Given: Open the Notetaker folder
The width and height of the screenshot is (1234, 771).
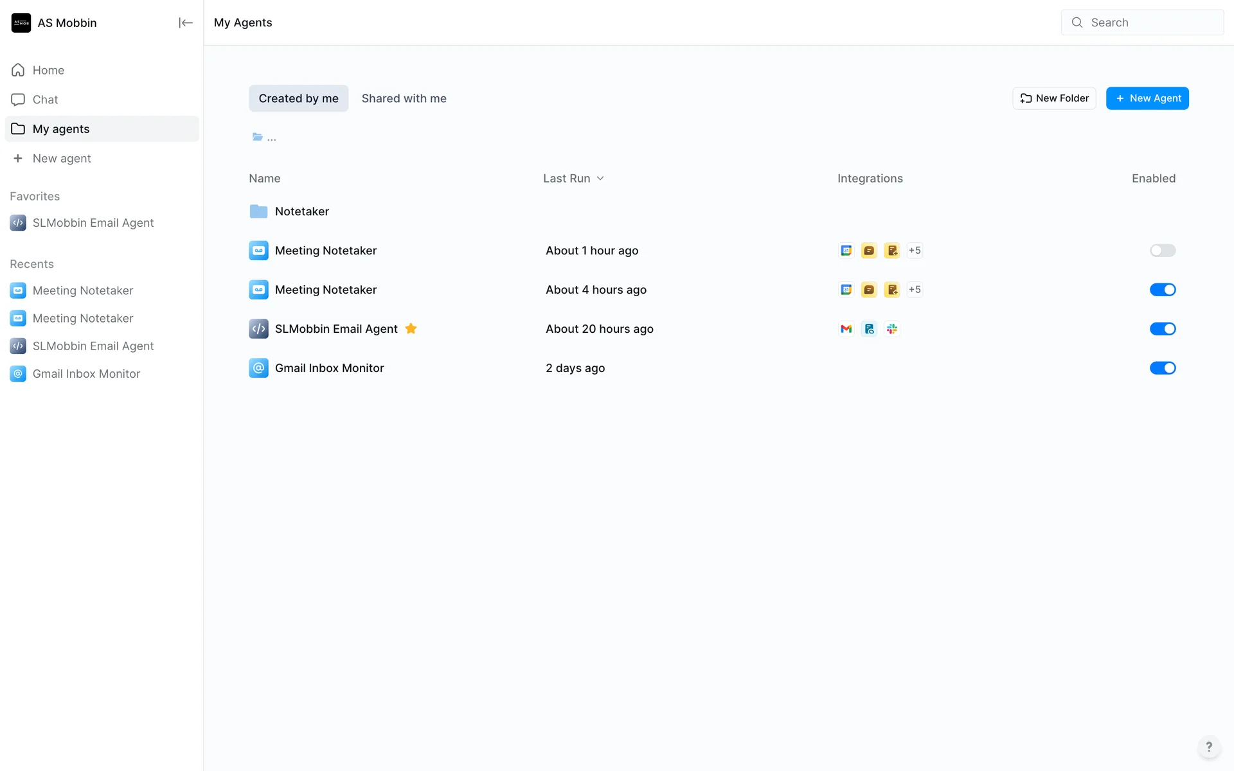Looking at the screenshot, I should 301,211.
